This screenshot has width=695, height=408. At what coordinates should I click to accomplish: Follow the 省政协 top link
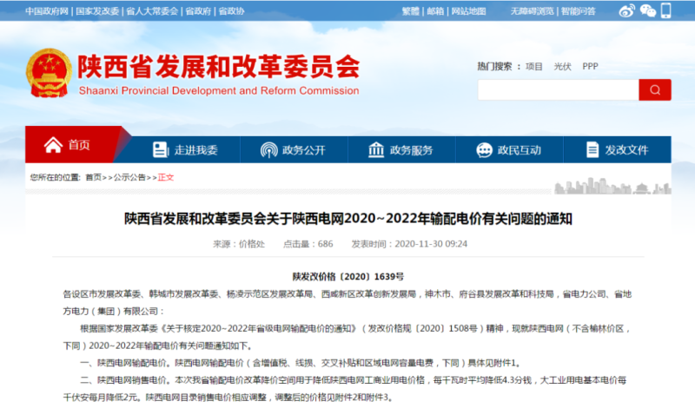(x=231, y=11)
